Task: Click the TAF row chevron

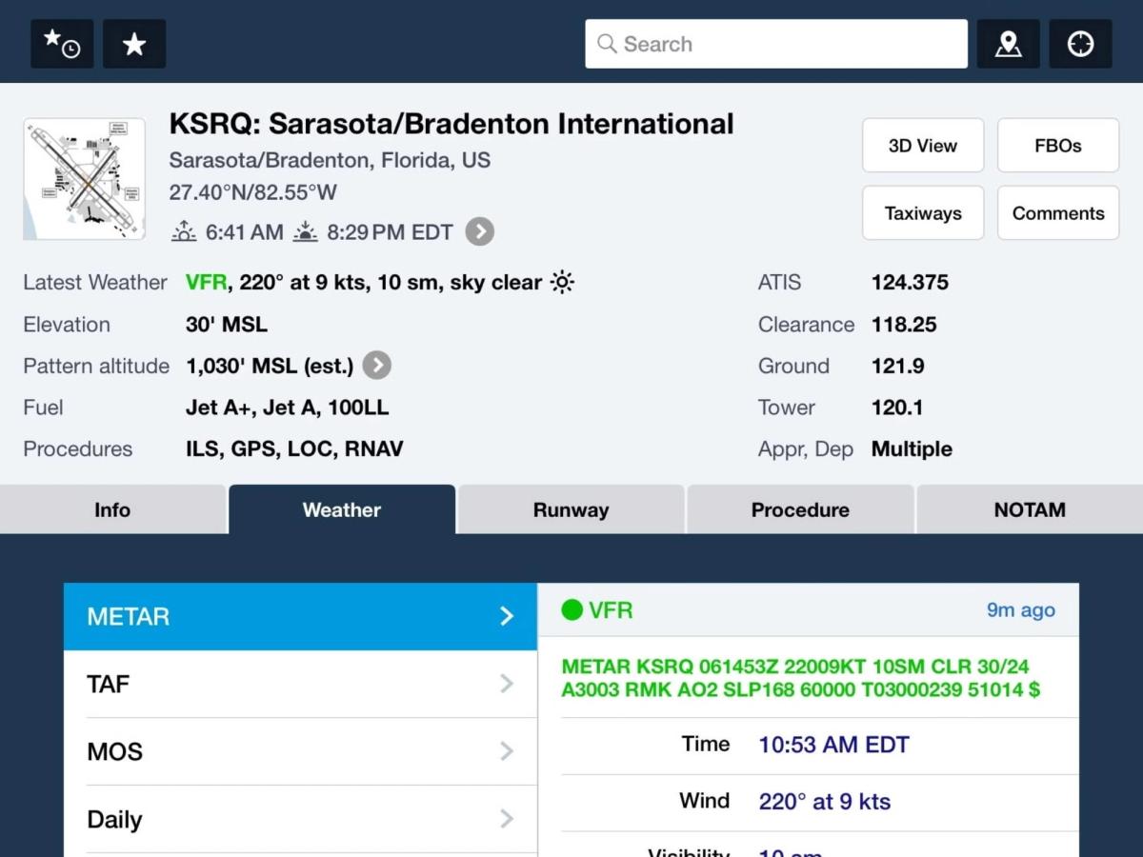Action: pos(508,684)
